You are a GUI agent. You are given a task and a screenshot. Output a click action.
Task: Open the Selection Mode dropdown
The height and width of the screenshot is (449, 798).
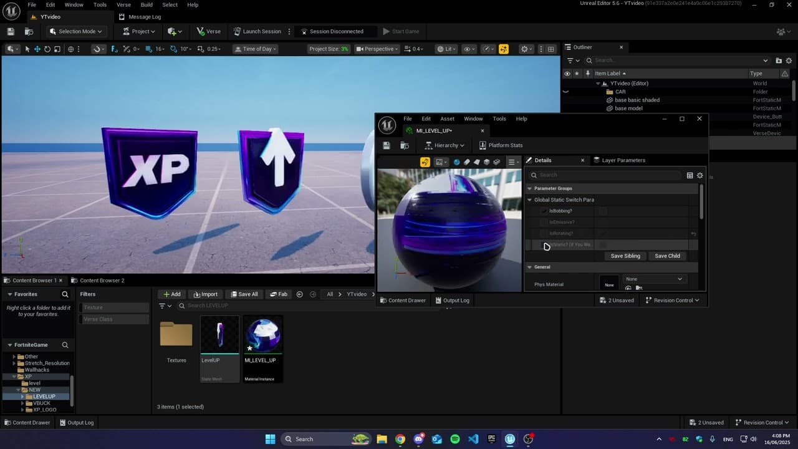(x=75, y=31)
